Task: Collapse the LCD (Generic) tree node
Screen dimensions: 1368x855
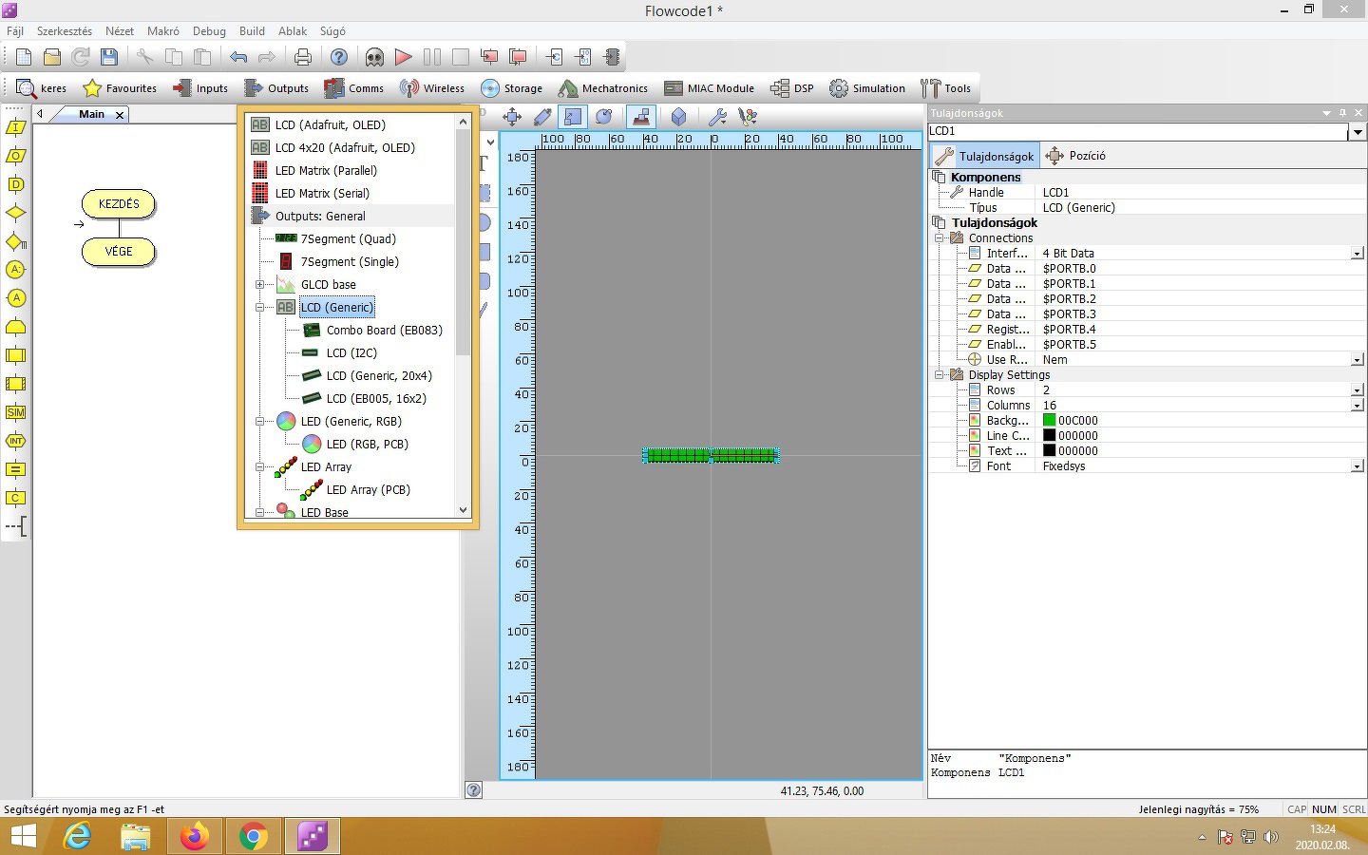Action: coord(259,308)
